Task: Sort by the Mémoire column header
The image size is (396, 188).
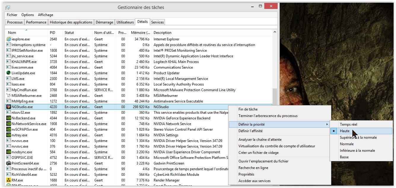Action: coord(140,32)
